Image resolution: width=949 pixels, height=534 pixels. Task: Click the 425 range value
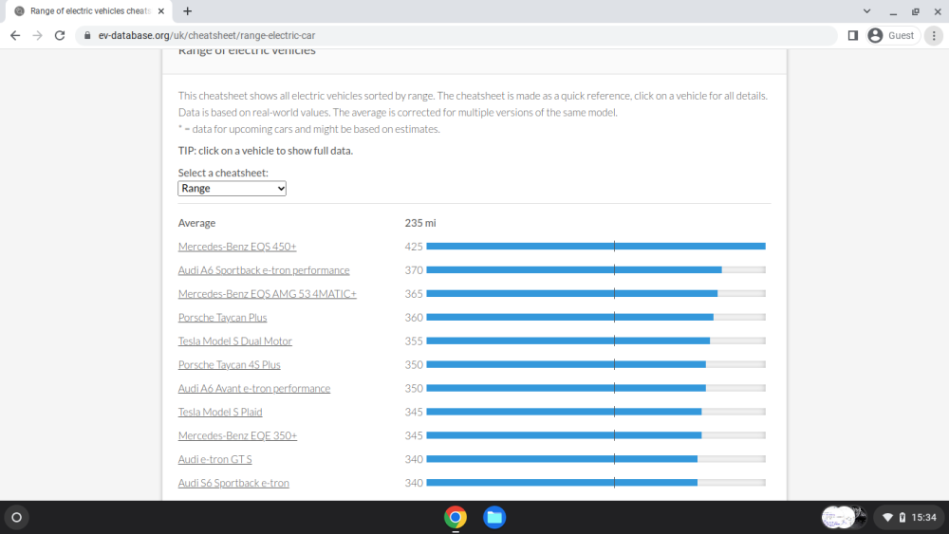[x=414, y=247]
